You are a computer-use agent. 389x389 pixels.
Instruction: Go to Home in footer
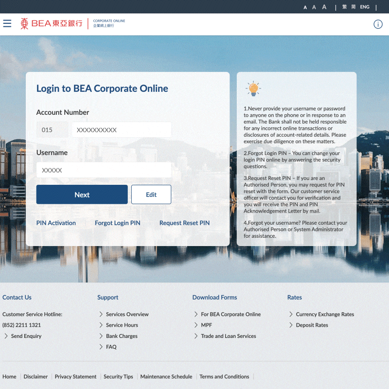9,376
